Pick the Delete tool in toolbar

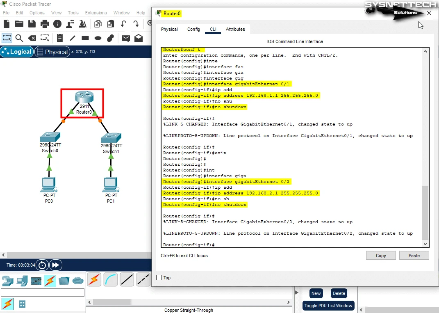pos(32,38)
